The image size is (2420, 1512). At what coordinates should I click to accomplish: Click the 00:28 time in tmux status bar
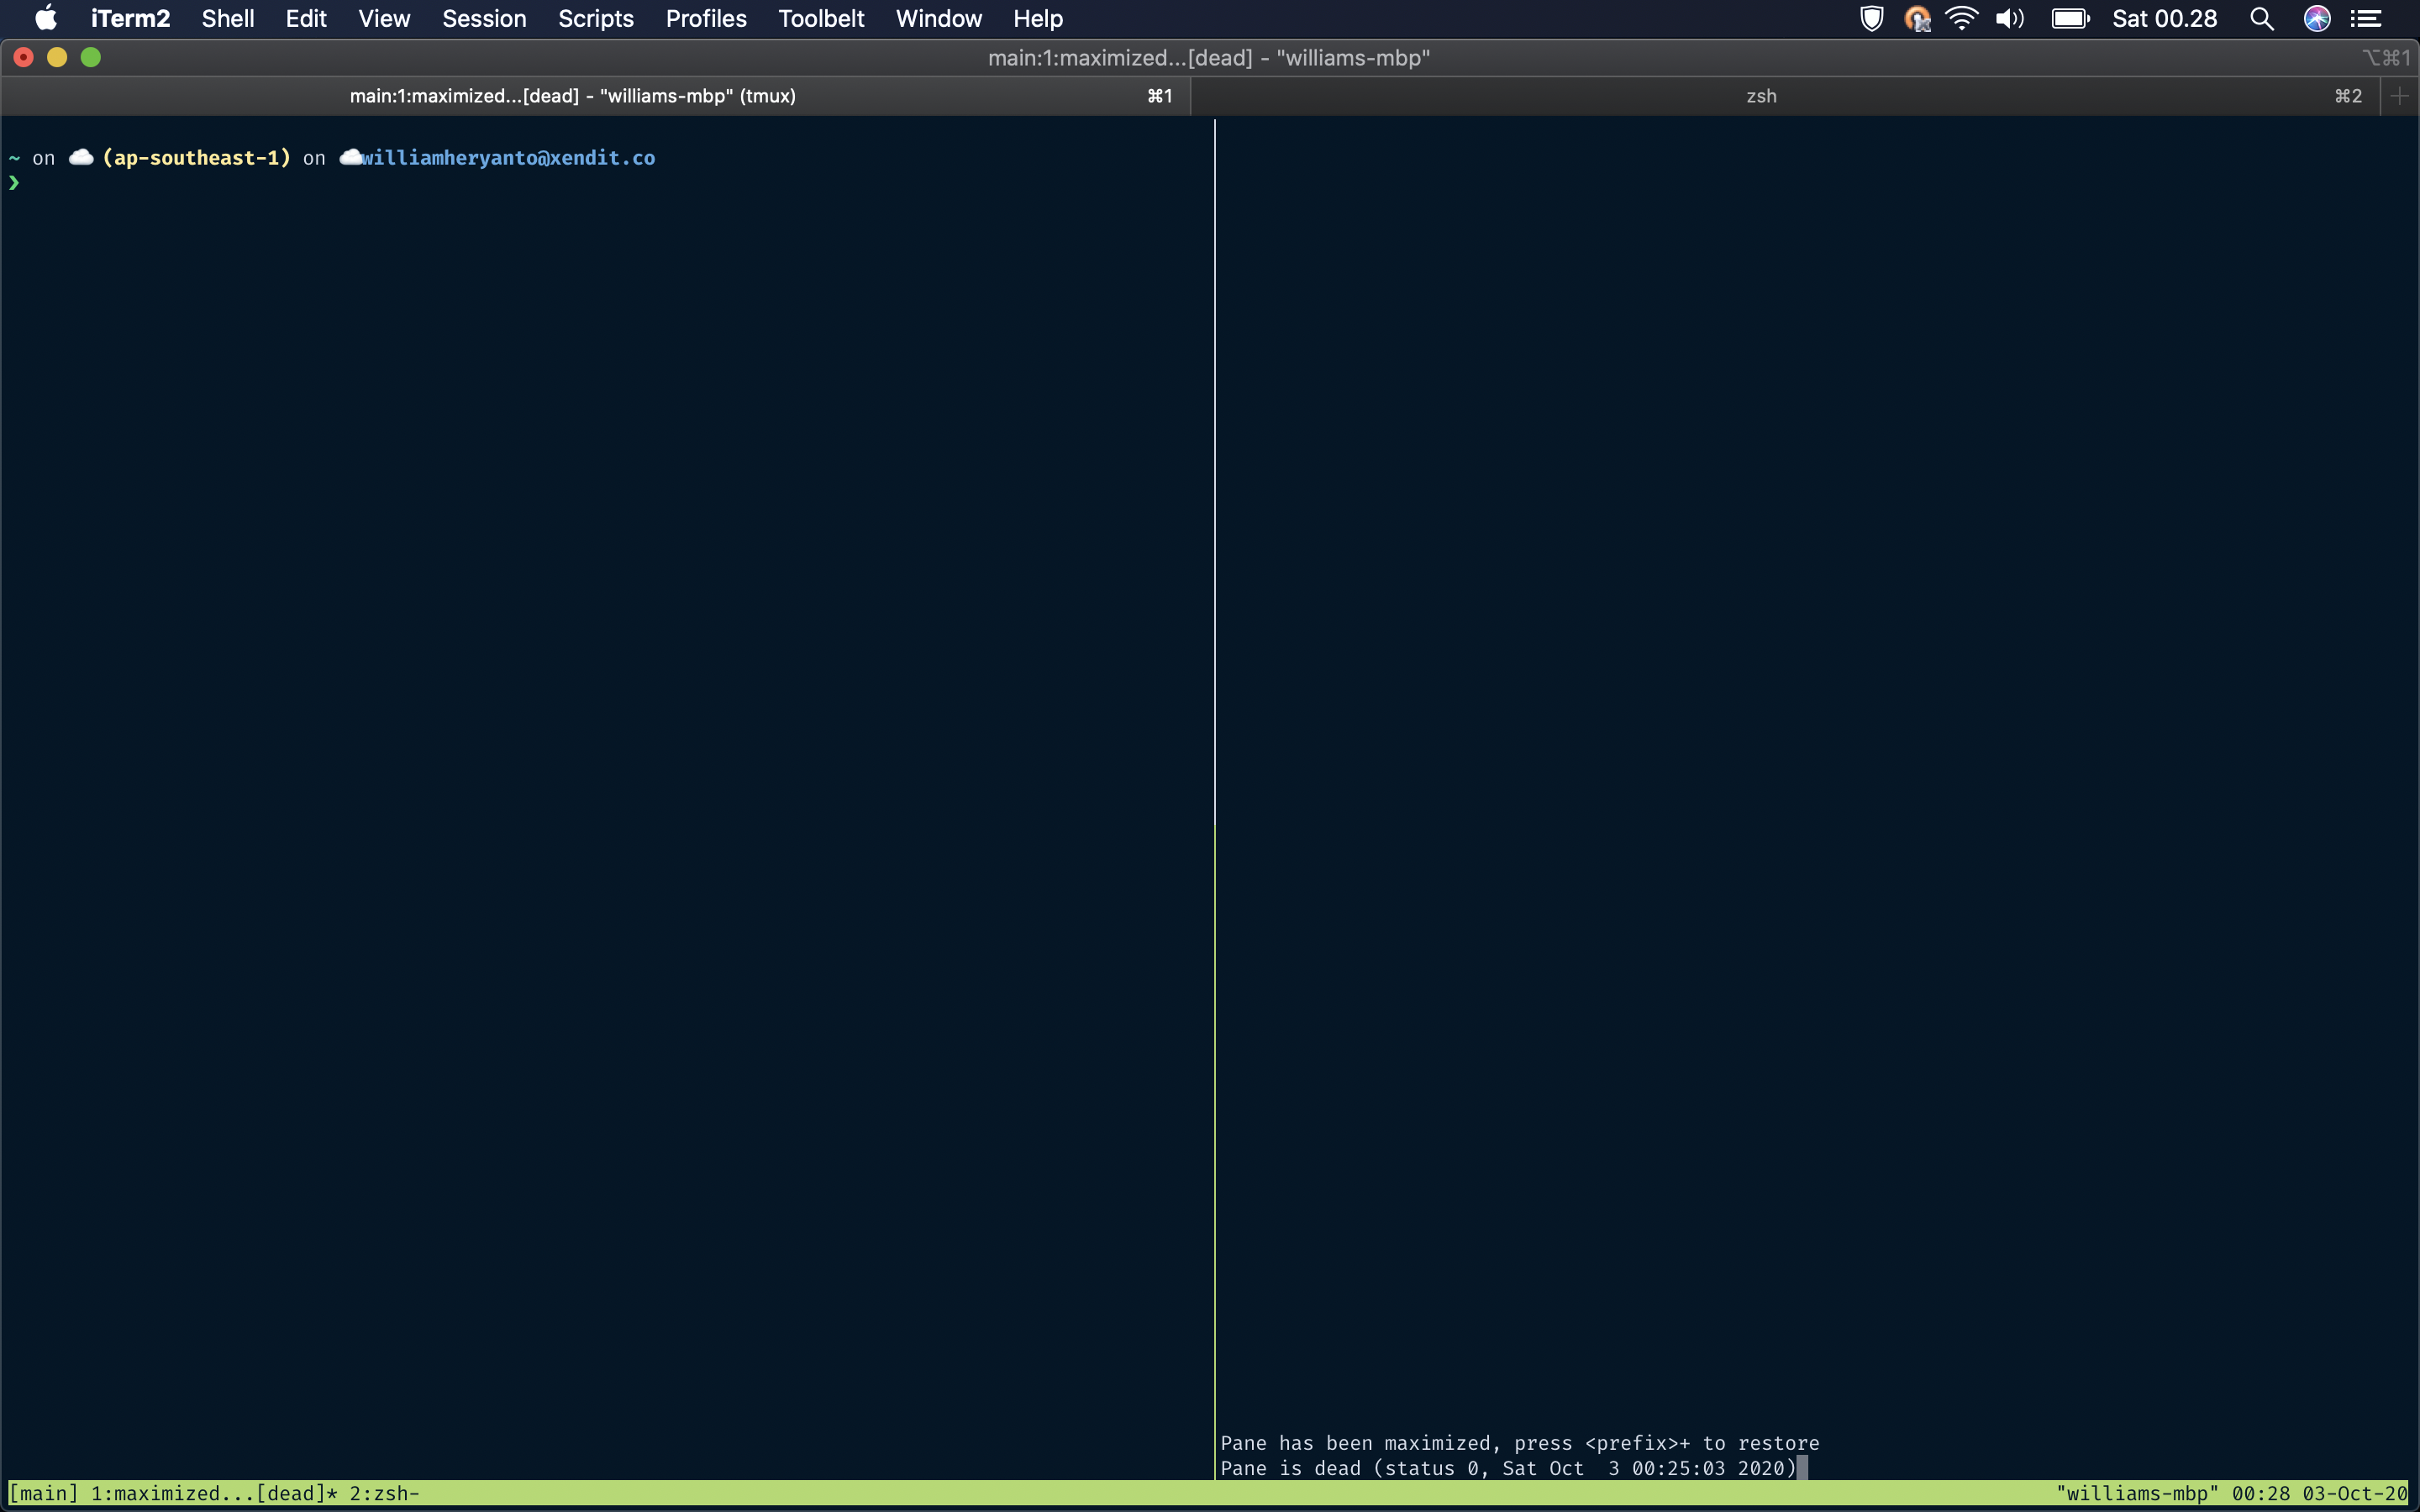tap(2260, 1493)
